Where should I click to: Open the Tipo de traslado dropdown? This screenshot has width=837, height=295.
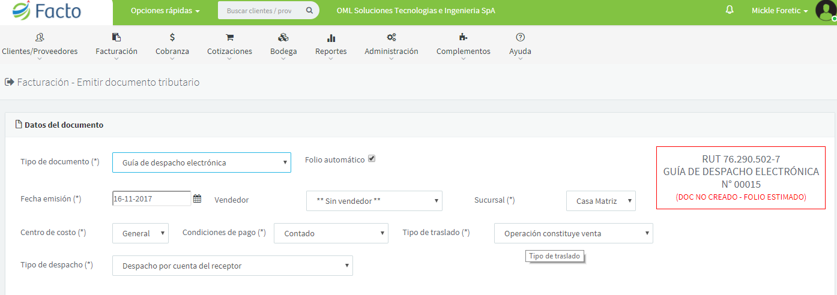(573, 233)
